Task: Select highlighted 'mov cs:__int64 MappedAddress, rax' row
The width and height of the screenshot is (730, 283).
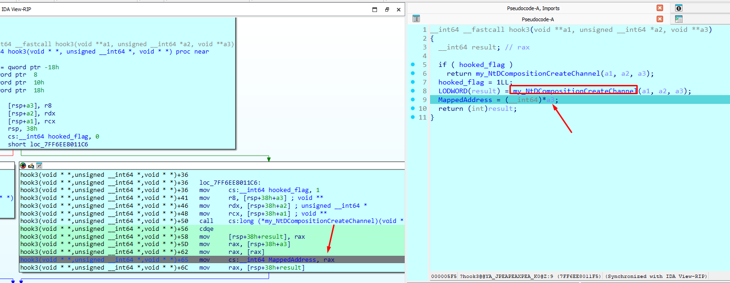Action: coord(212,260)
